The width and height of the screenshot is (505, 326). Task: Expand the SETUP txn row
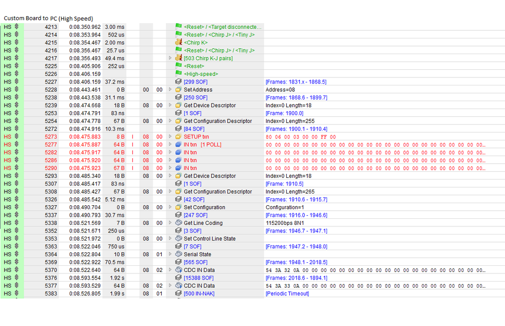170,136
